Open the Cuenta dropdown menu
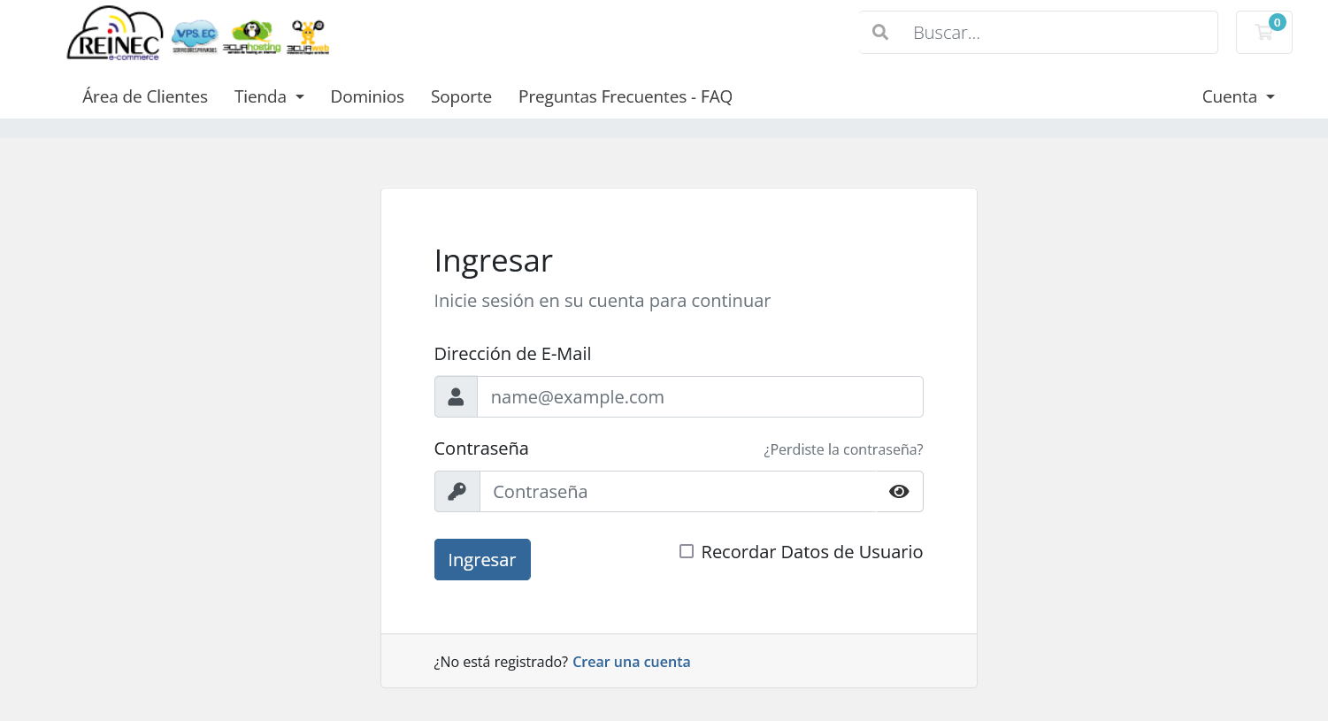The image size is (1328, 721). point(1238,96)
